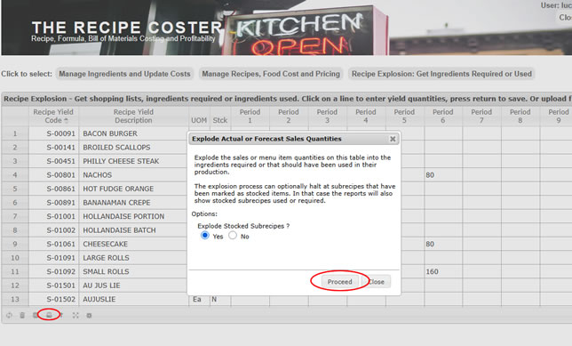
Task: Click the fullscreen expand arrows icon
Action: [x=75, y=315]
